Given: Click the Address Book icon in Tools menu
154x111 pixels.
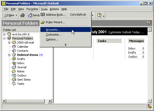Looking at the screenshot, I should click(x=43, y=15).
